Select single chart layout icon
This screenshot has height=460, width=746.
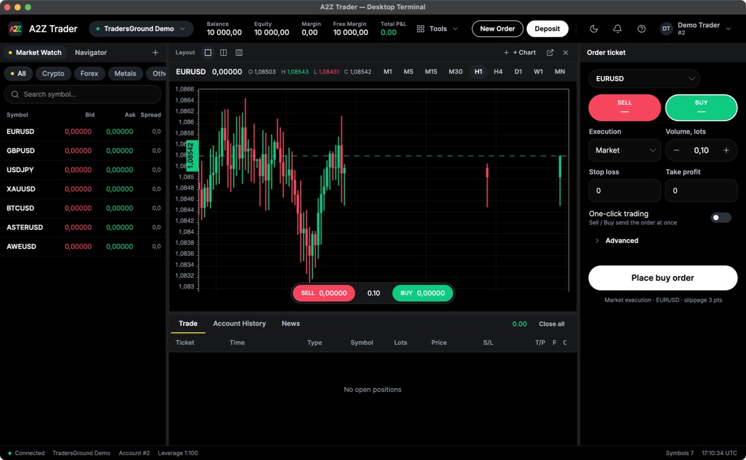(x=208, y=52)
